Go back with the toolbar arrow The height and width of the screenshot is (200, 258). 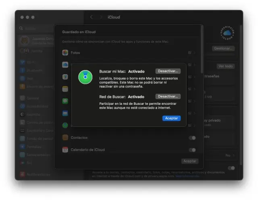pos(92,17)
